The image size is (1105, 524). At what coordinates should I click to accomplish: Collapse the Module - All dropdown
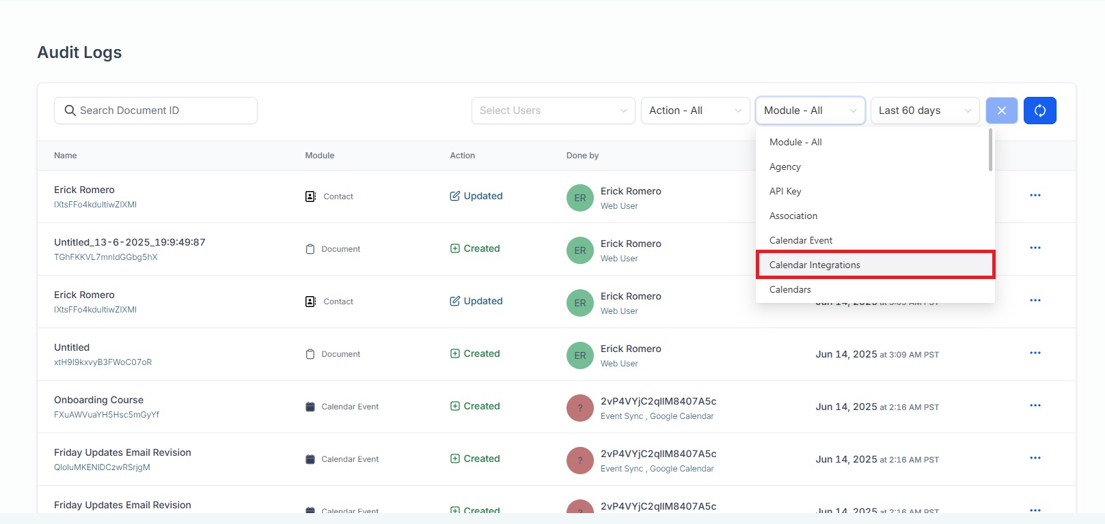click(810, 111)
